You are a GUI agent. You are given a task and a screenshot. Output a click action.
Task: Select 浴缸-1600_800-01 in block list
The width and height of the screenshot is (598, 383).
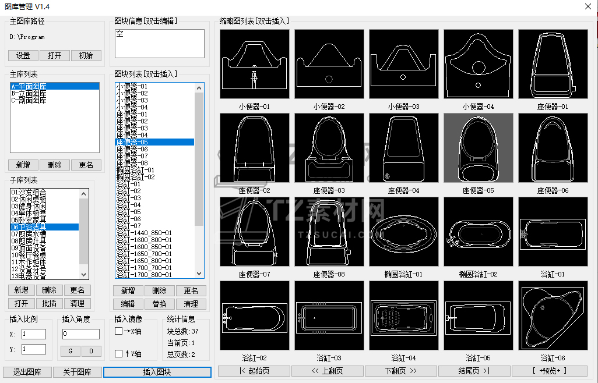point(155,240)
